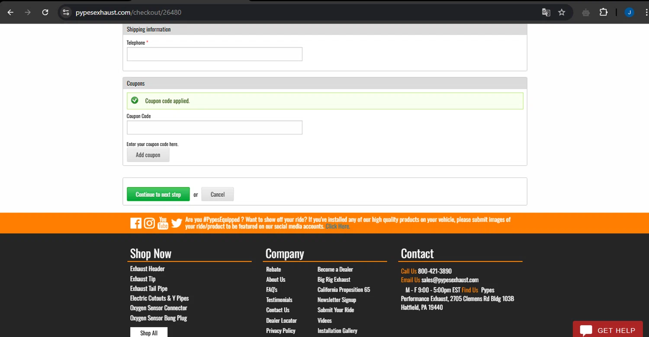Click the GET HELP text label
The image size is (649, 337).
pyautogui.click(x=617, y=331)
